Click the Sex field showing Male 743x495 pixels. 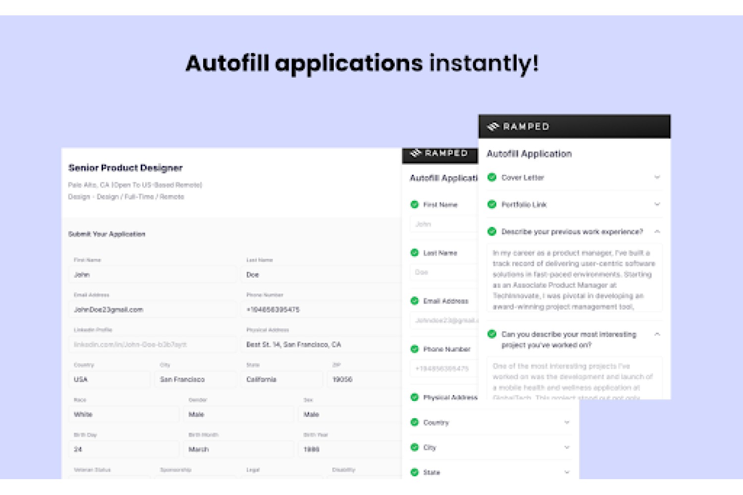tap(351, 414)
